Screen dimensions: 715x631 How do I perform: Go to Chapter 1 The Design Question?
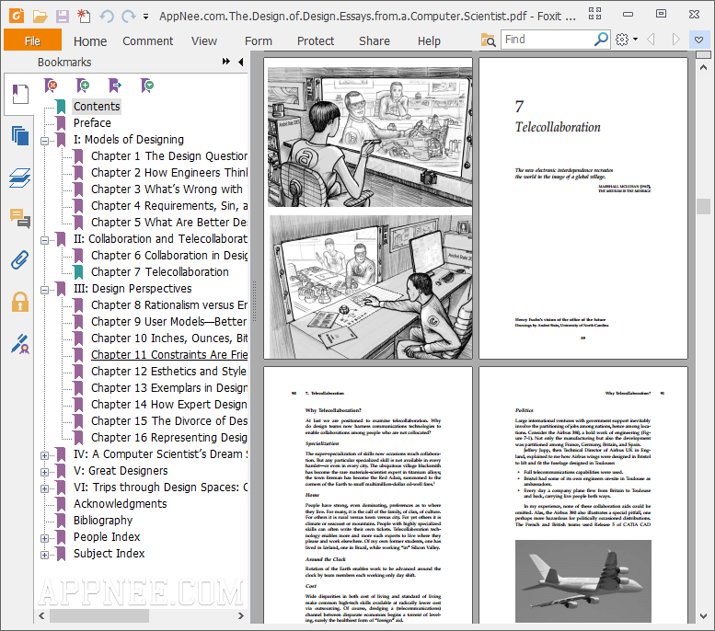[x=169, y=156]
